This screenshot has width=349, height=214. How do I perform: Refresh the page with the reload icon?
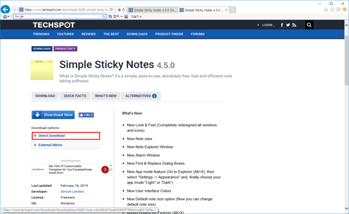point(123,10)
